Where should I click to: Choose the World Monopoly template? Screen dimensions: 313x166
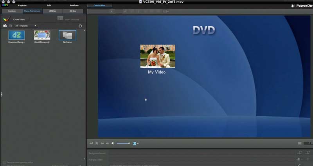point(42,35)
